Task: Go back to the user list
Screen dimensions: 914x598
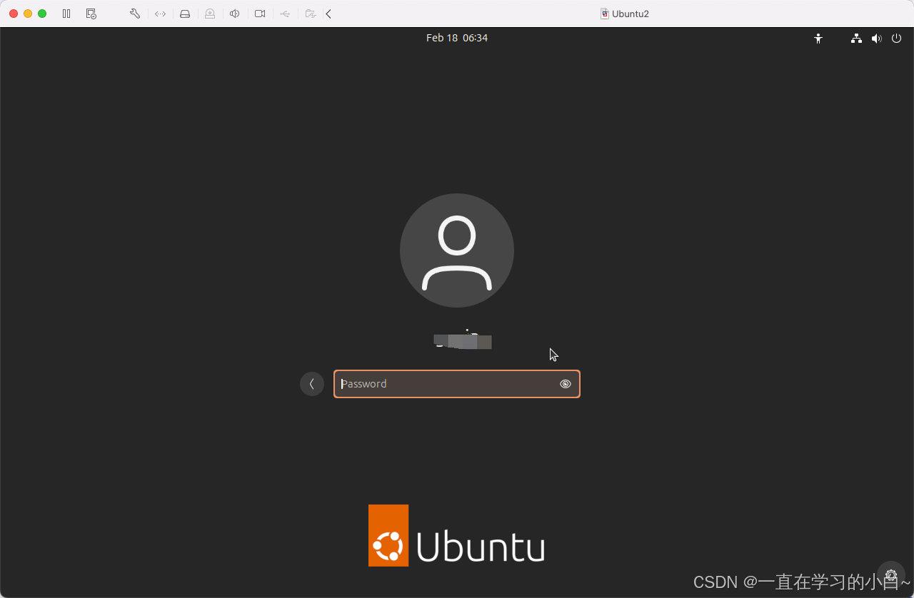Action: [x=312, y=384]
